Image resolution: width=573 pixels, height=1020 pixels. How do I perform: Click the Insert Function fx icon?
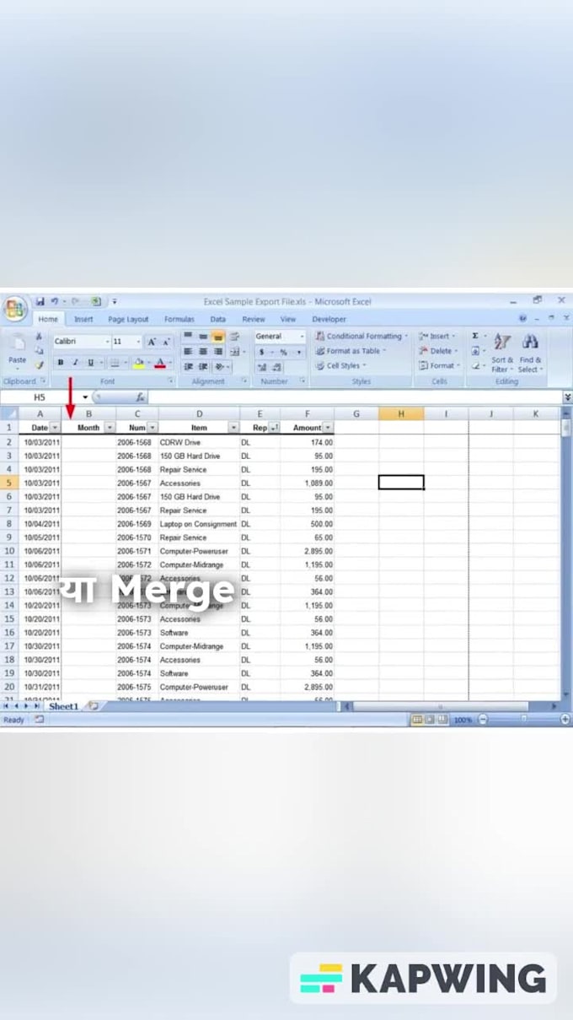tap(140, 397)
